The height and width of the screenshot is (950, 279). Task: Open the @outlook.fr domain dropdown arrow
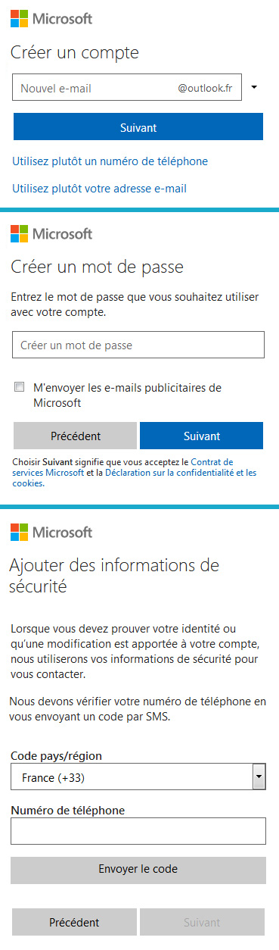pyautogui.click(x=254, y=87)
